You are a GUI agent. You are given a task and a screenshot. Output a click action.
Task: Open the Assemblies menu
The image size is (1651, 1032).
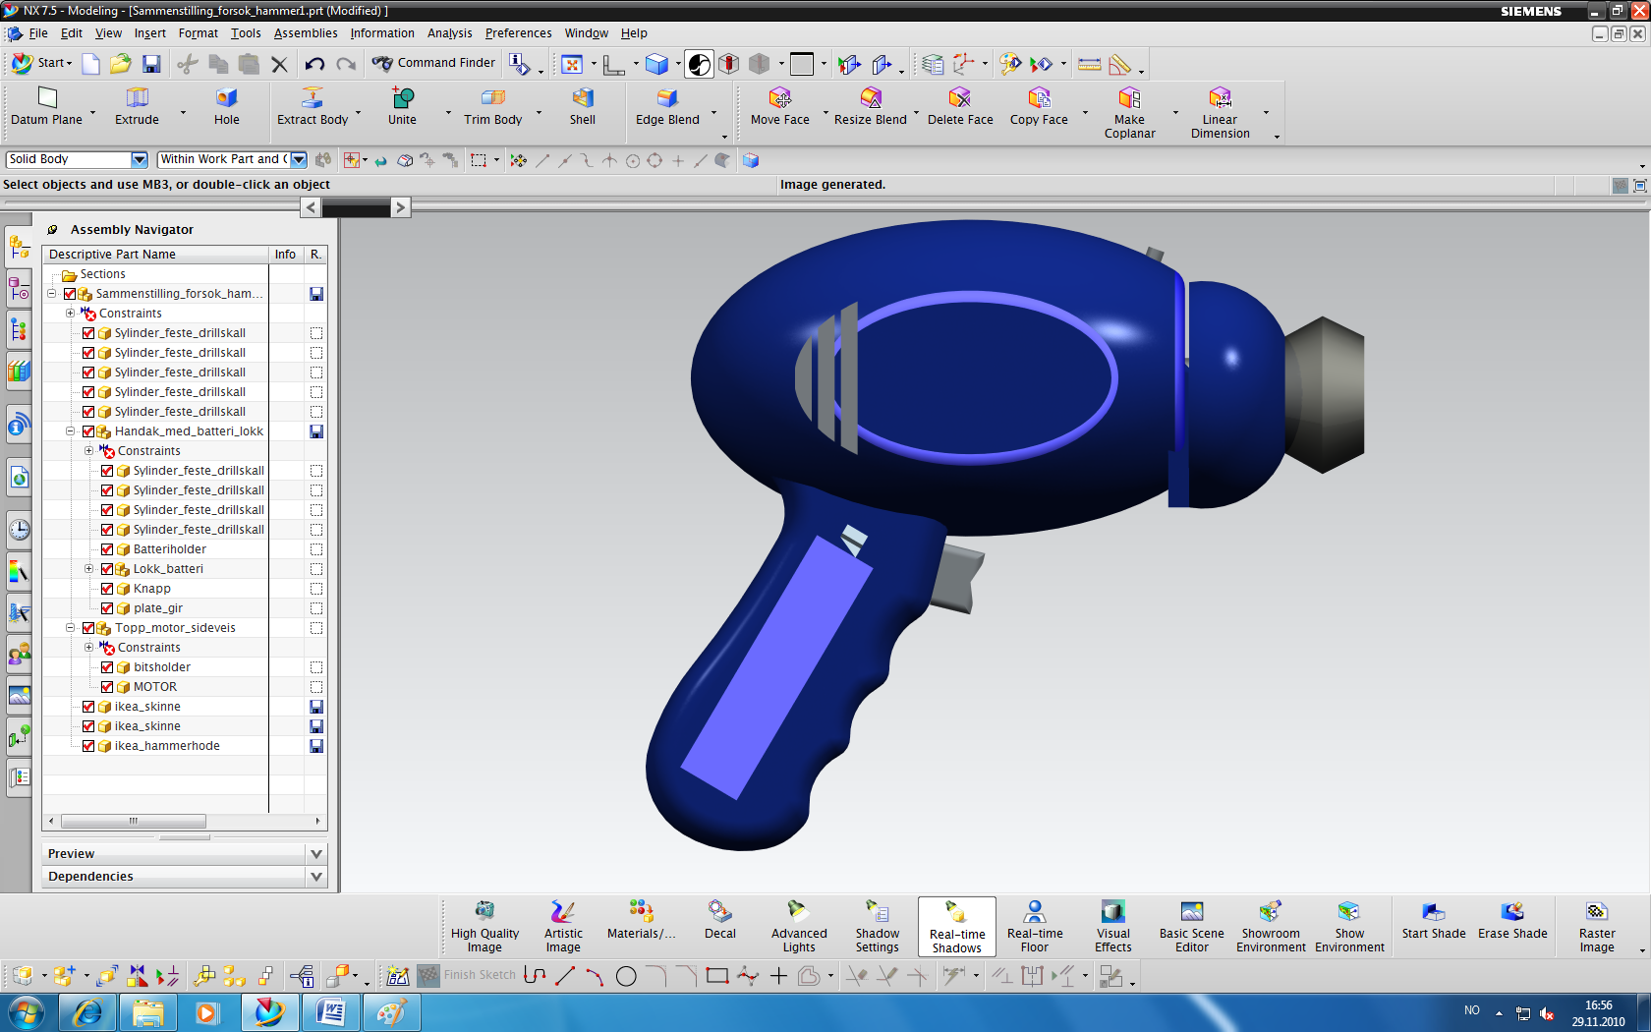point(305,33)
